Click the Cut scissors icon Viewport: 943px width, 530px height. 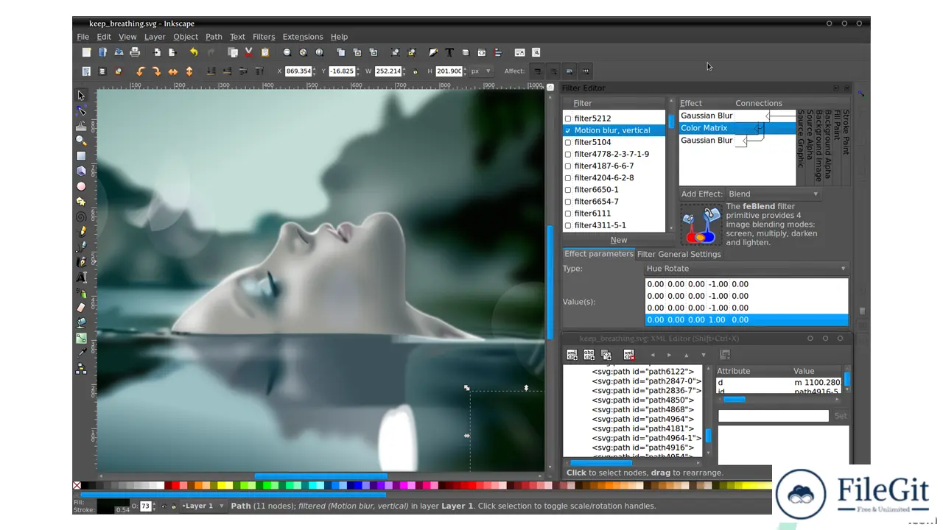[249, 52]
